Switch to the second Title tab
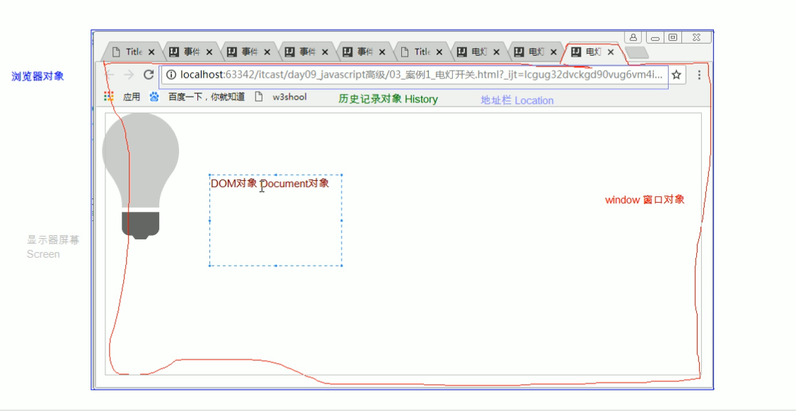The height and width of the screenshot is (411, 796). (415, 52)
